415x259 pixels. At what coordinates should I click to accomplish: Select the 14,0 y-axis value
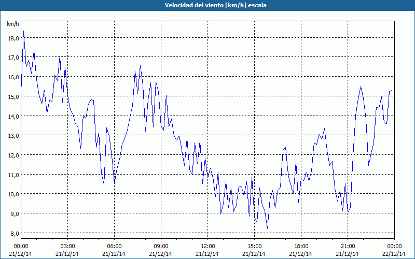tap(13, 116)
